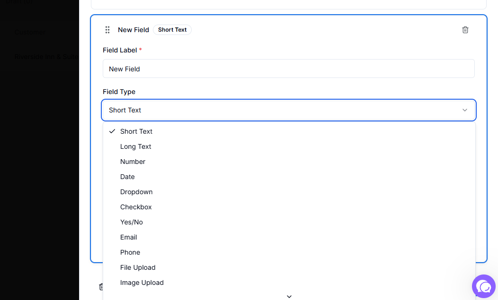Select the Yes/No option
The height and width of the screenshot is (300, 498).
[131, 222]
